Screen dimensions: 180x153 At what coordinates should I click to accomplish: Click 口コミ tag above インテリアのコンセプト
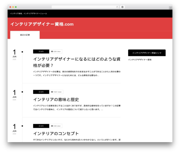pos(41,126)
